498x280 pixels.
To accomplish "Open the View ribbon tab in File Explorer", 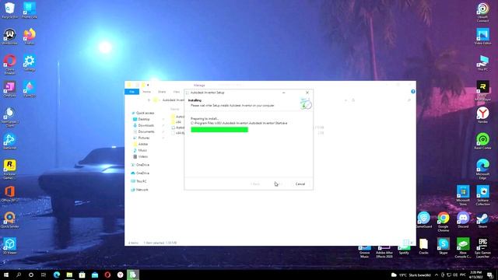I will (x=177, y=92).
